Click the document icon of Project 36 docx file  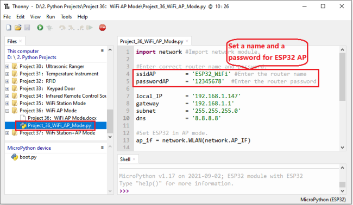coord(23,118)
